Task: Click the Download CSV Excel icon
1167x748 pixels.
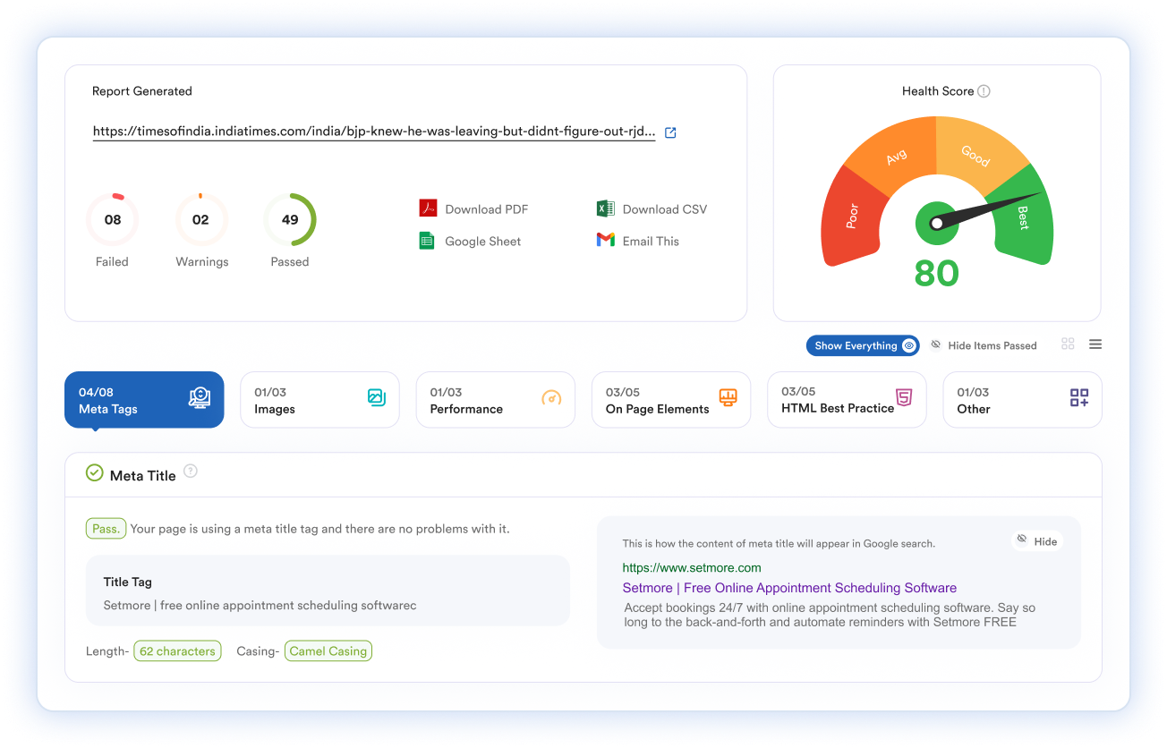Action: tap(605, 208)
